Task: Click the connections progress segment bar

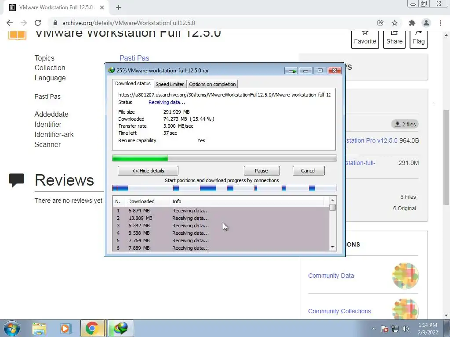Action: (225, 188)
